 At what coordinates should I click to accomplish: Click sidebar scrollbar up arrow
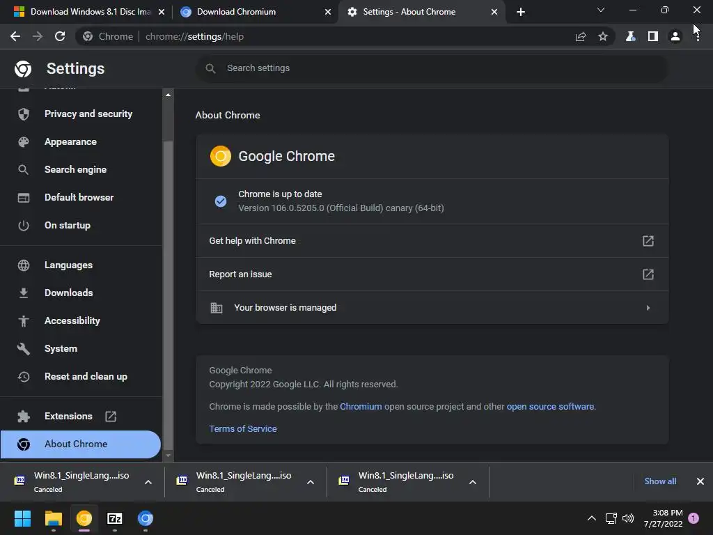click(x=168, y=95)
